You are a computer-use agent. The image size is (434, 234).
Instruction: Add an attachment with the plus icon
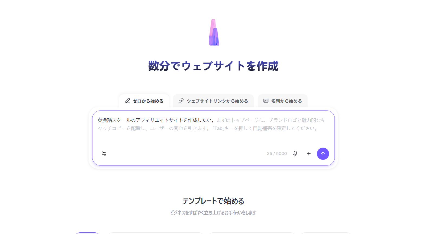click(309, 154)
